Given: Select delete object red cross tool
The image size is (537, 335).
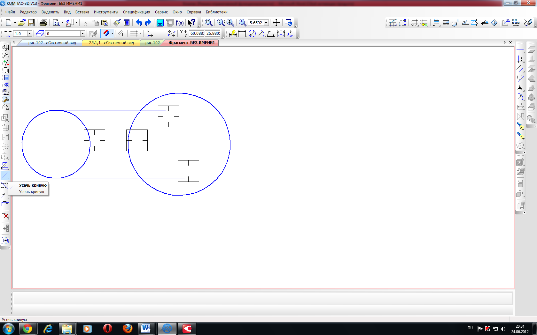Looking at the screenshot, I should pyautogui.click(x=5, y=216).
